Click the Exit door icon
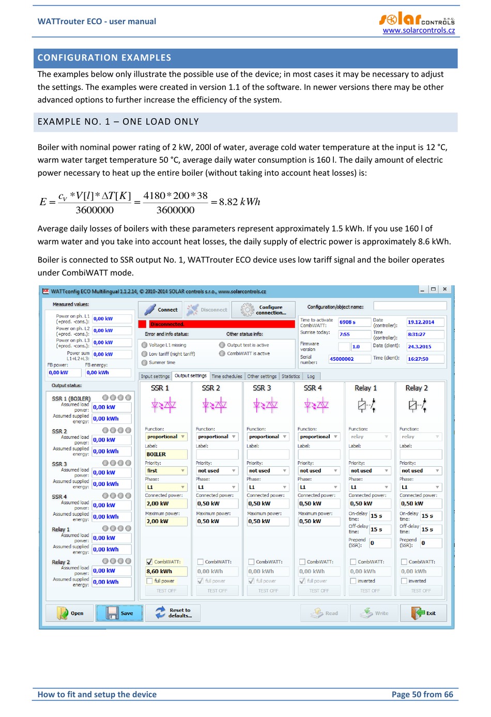 pos(418,613)
